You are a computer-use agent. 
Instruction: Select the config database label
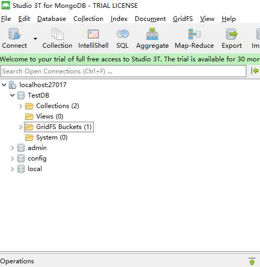point(37,158)
